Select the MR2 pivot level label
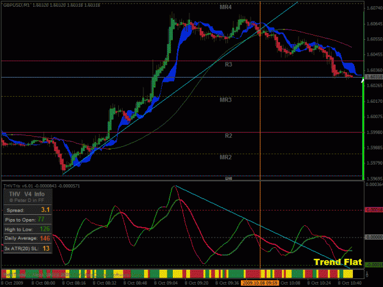The image size is (383, 287). tap(226, 157)
